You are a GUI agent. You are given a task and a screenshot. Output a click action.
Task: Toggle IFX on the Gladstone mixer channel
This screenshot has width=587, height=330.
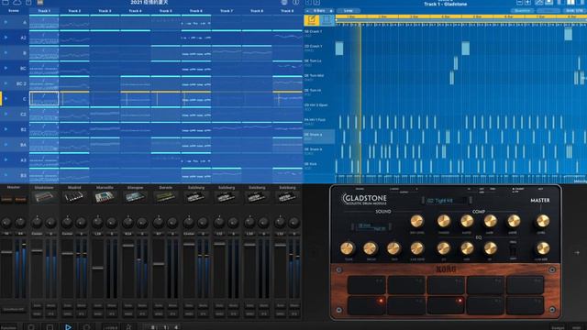51,313
